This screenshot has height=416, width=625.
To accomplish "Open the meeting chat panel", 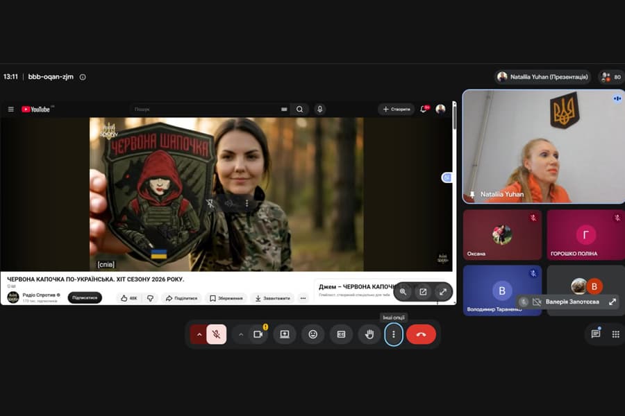I will (596, 334).
